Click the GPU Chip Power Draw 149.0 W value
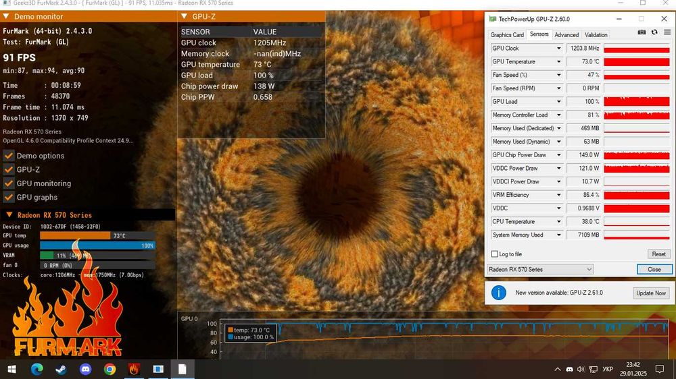 click(583, 155)
